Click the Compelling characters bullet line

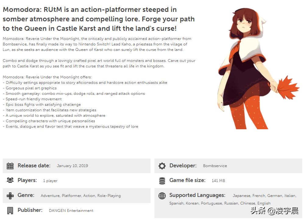[49, 121]
